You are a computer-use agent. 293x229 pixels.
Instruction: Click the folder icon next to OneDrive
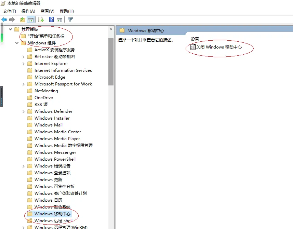(29, 97)
